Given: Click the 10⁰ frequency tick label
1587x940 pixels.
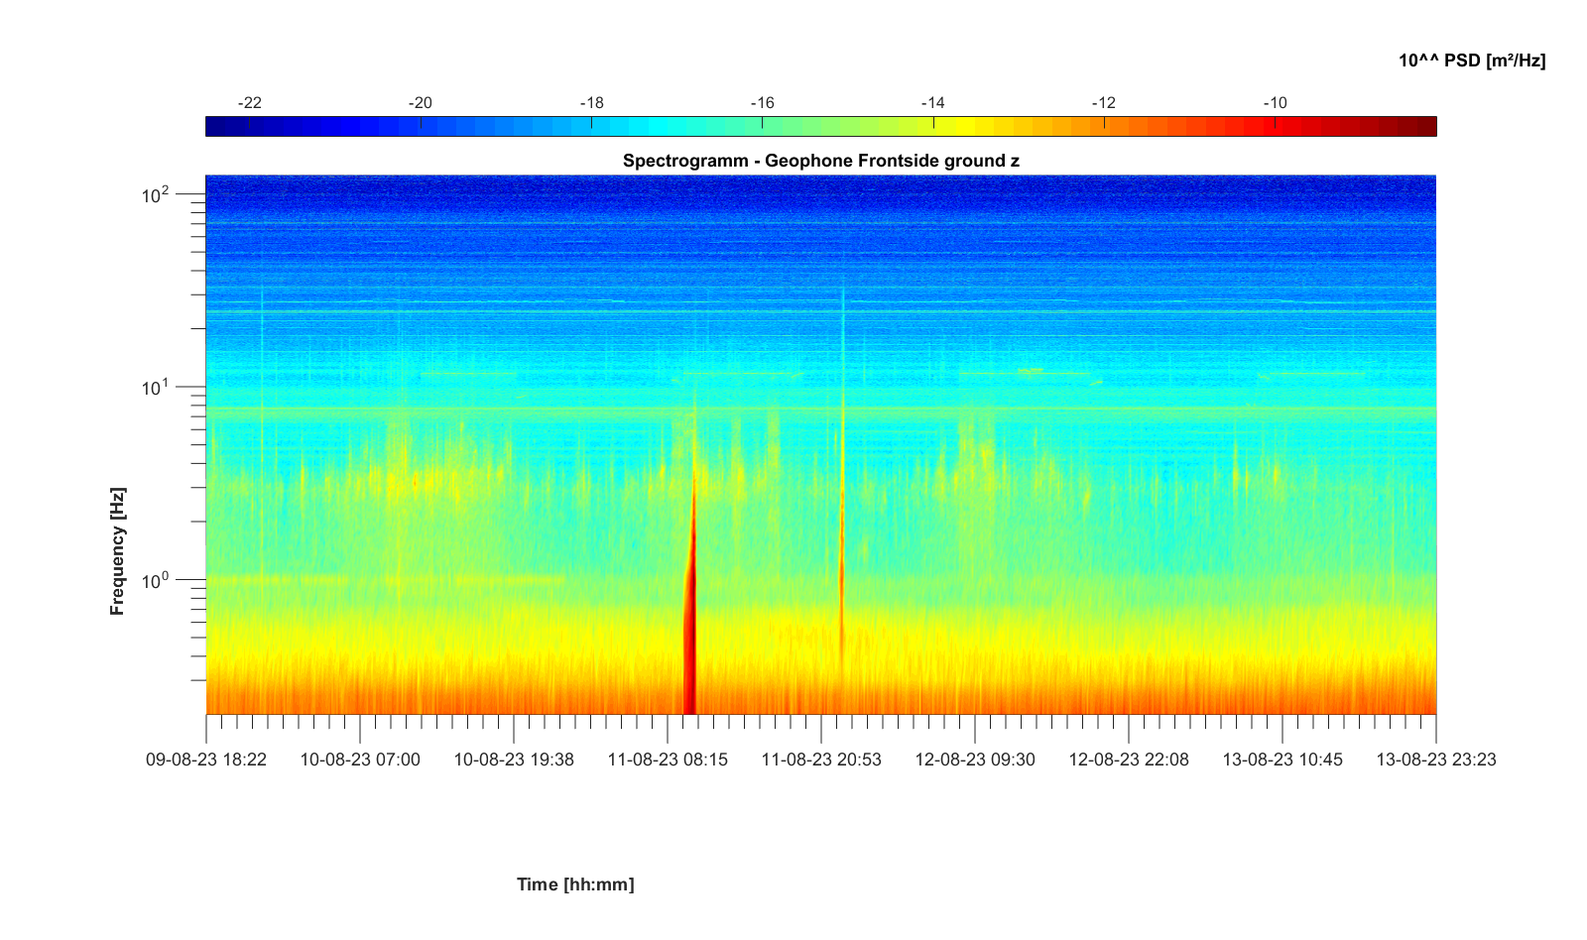Looking at the screenshot, I should [156, 580].
